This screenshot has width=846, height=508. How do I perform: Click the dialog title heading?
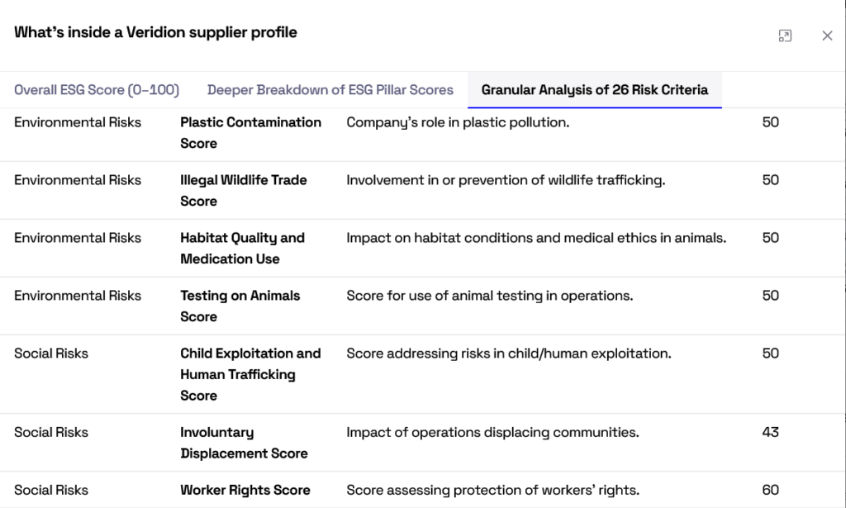(155, 32)
